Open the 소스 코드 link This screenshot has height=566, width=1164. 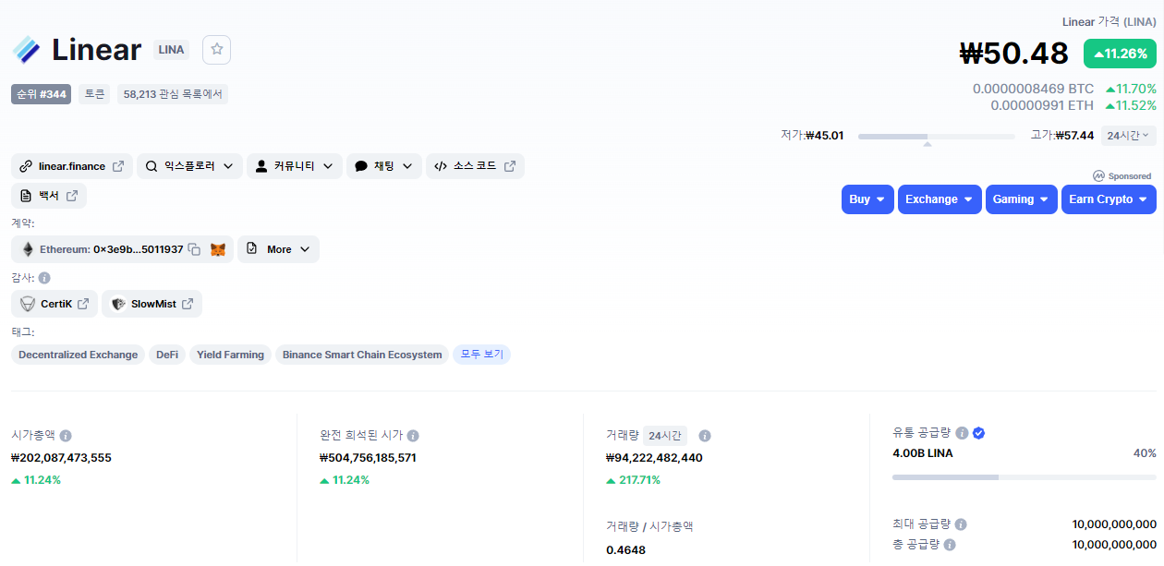[475, 166]
